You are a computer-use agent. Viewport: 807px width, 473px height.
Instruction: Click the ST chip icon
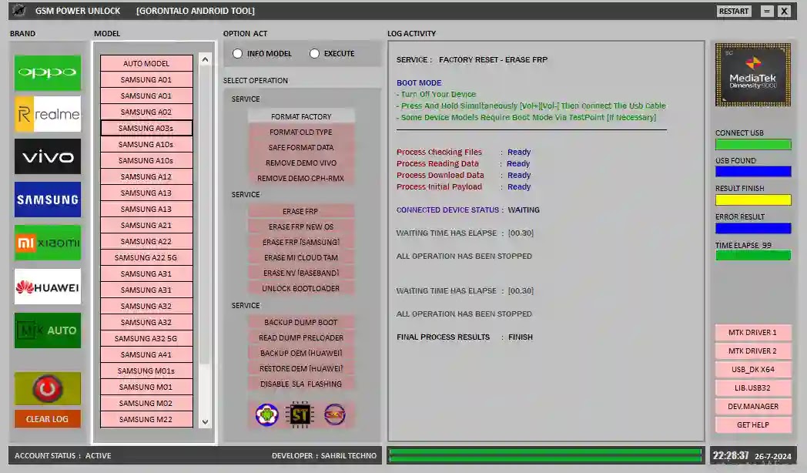coord(300,415)
